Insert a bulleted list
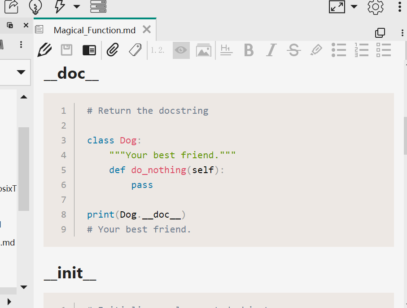Image resolution: width=407 pixels, height=308 pixels. pyautogui.click(x=339, y=50)
